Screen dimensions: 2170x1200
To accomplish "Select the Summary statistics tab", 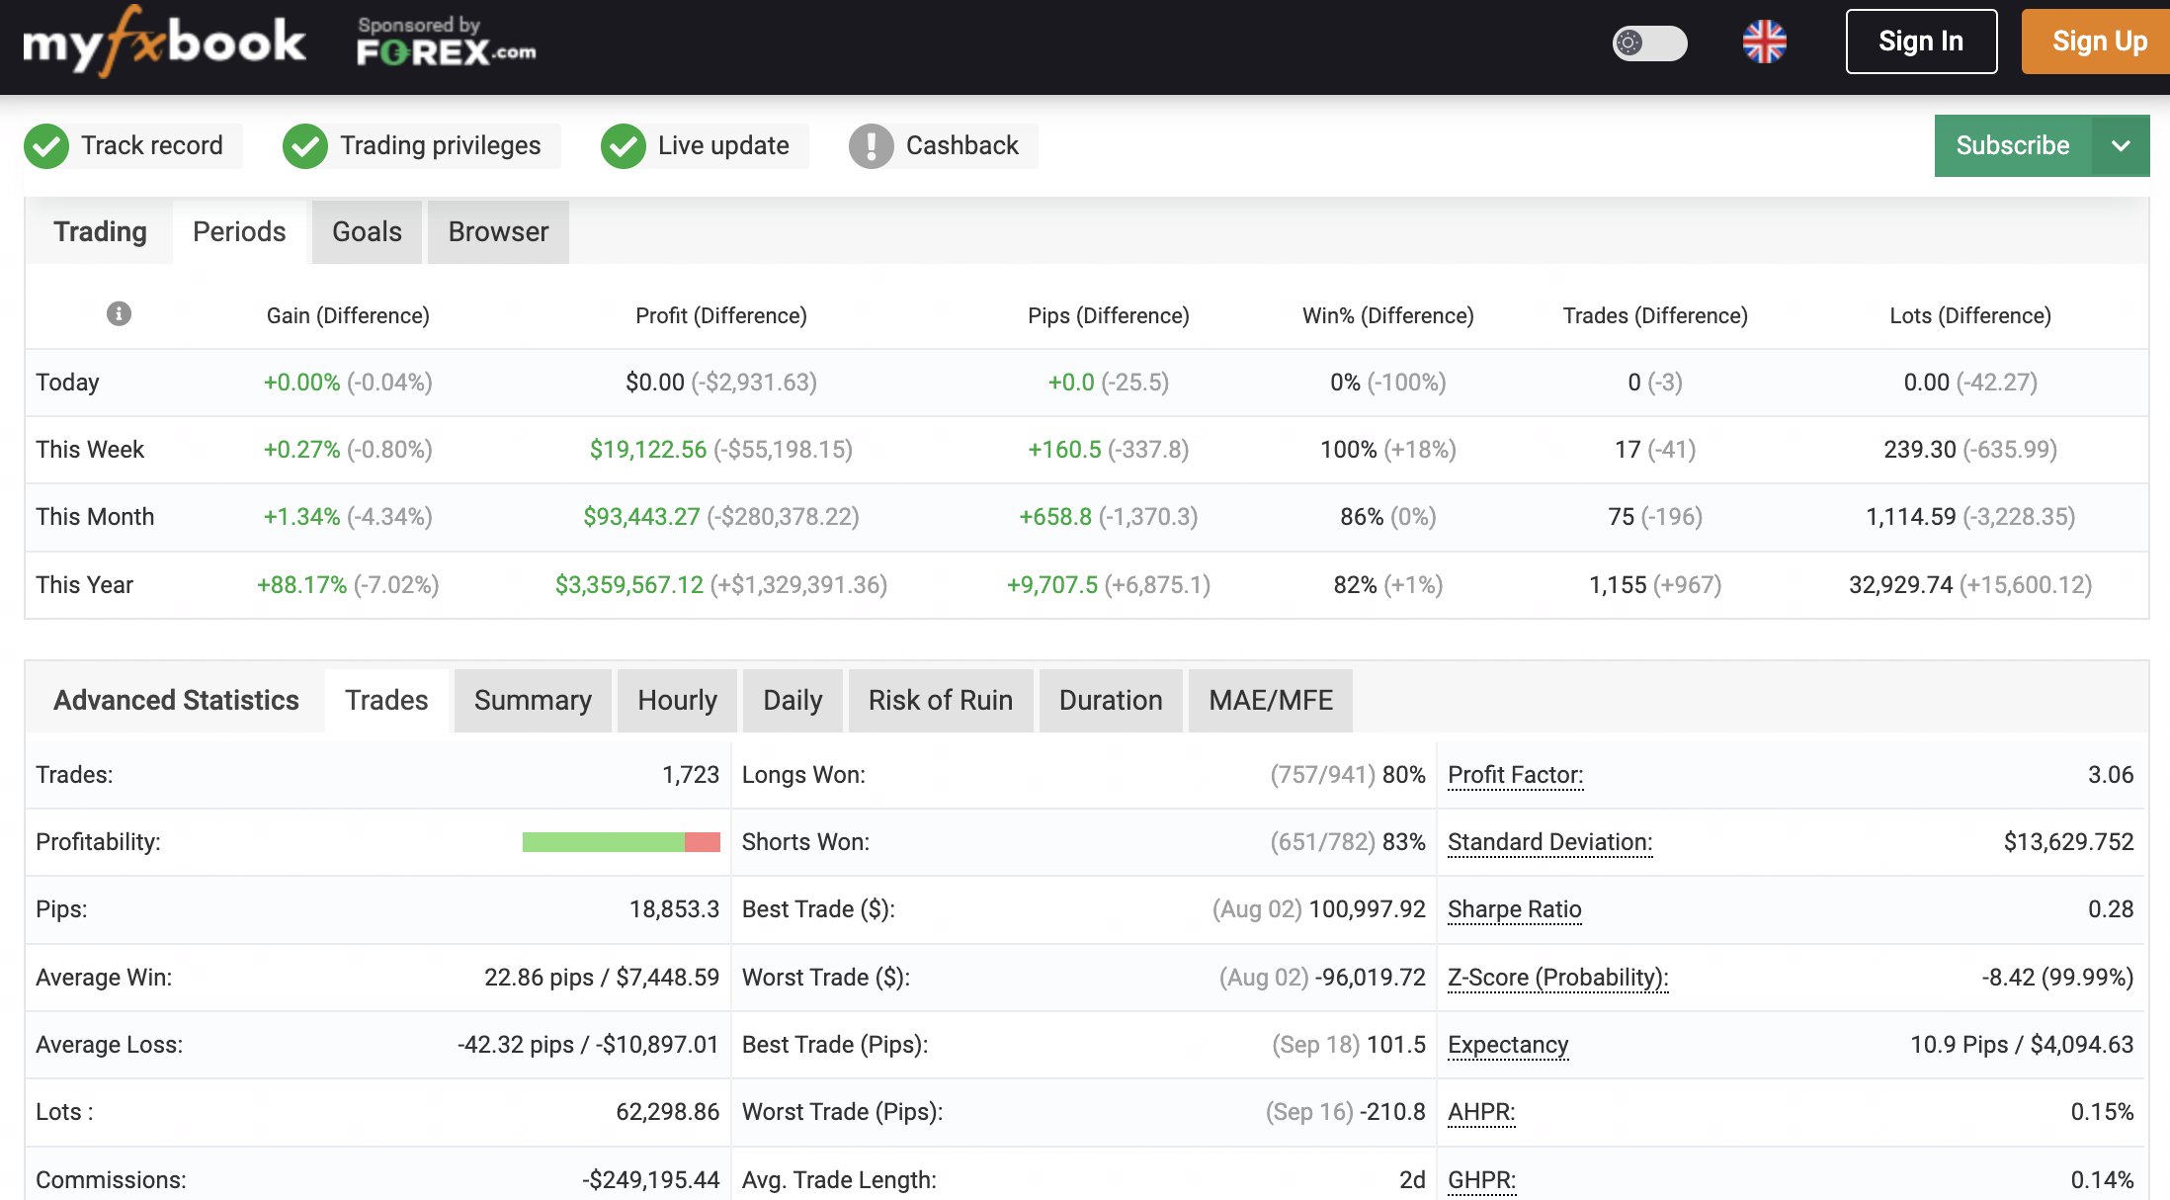I will pyautogui.click(x=533, y=701).
